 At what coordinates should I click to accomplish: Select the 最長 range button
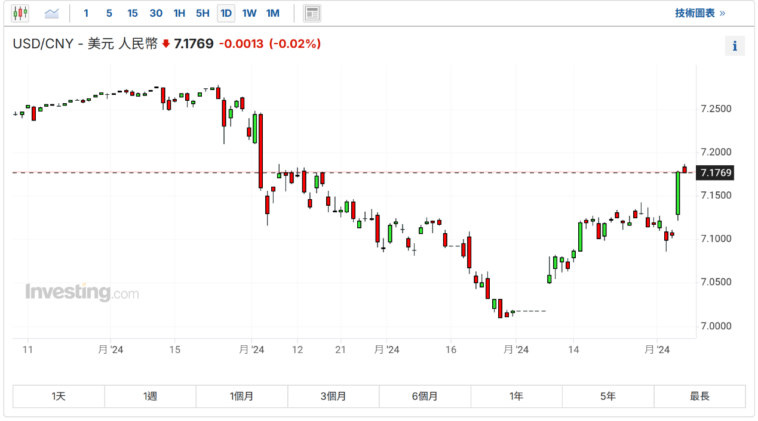pyautogui.click(x=699, y=396)
